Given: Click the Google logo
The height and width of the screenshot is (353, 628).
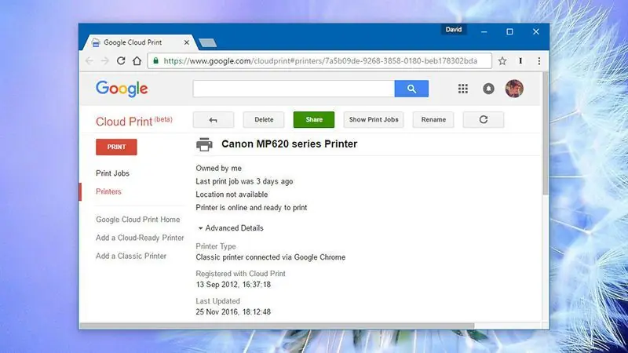Looking at the screenshot, I should point(122,89).
